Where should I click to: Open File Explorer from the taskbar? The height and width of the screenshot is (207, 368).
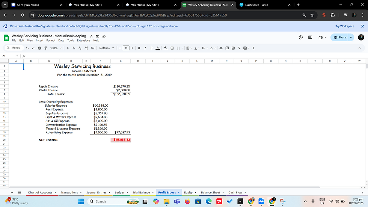[166, 201]
